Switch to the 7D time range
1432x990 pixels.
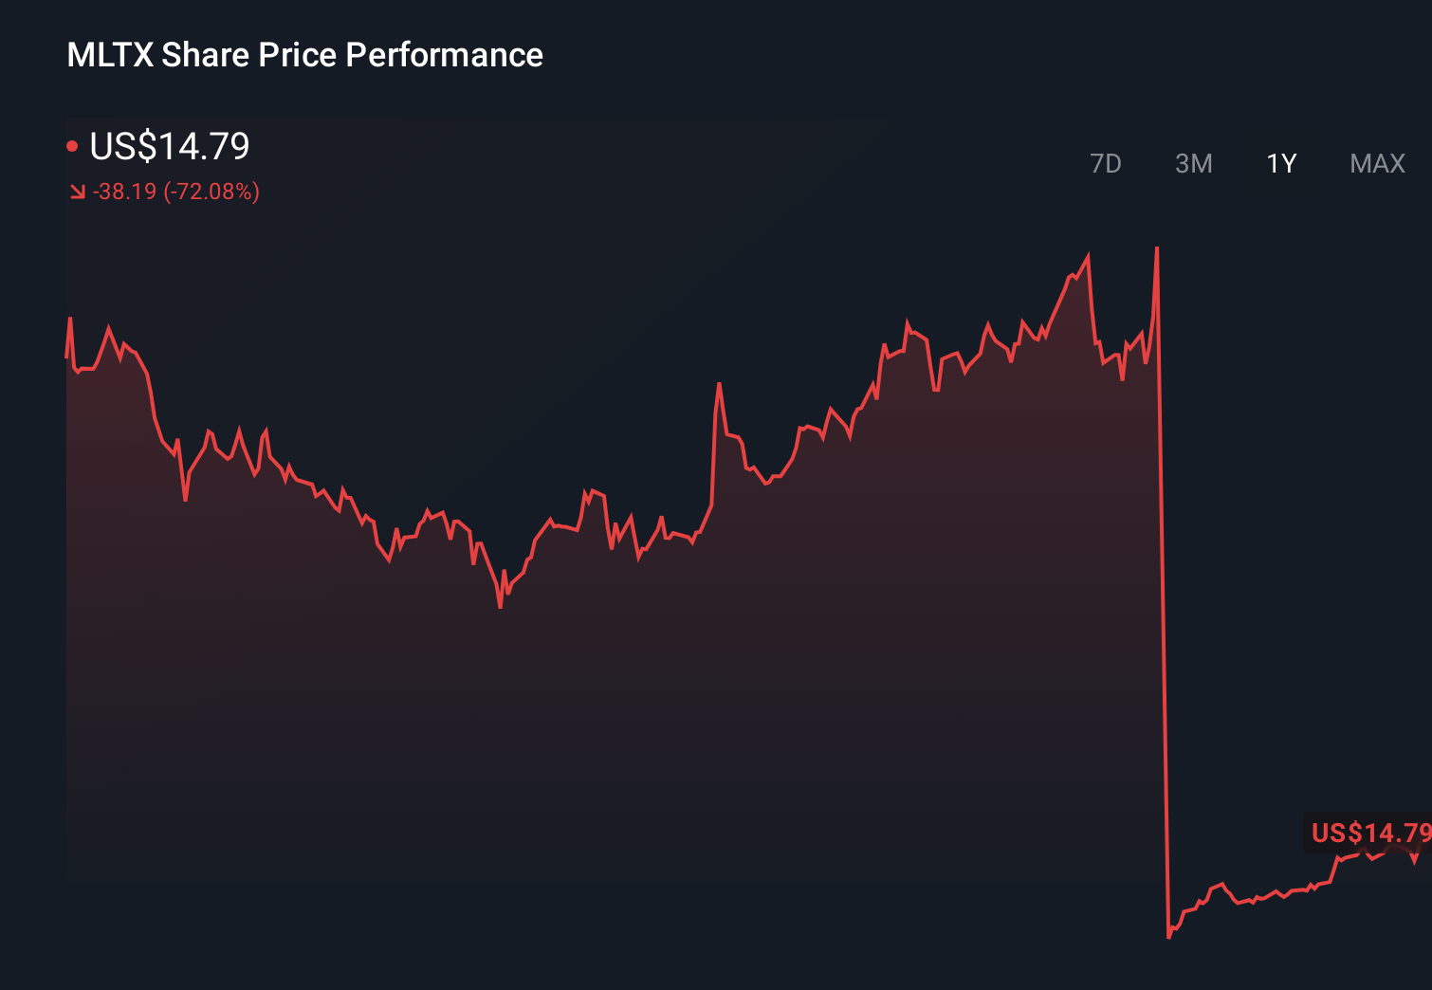pos(1107,163)
